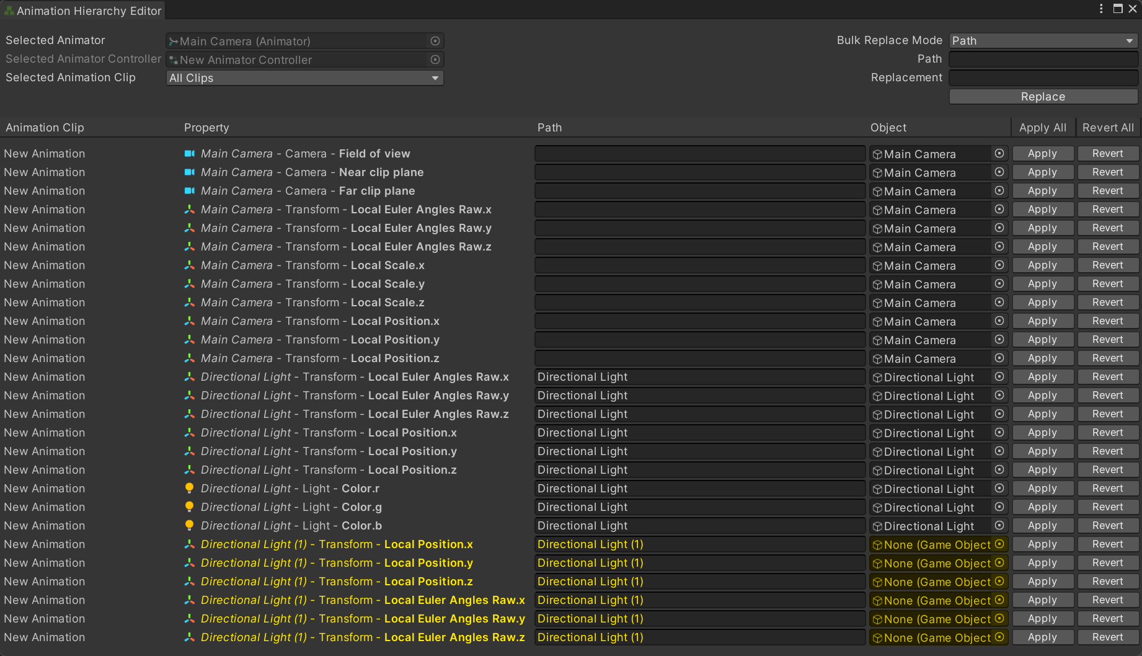
Task: Edit path field of Directional Light (1) Local Position.y
Action: coord(700,563)
